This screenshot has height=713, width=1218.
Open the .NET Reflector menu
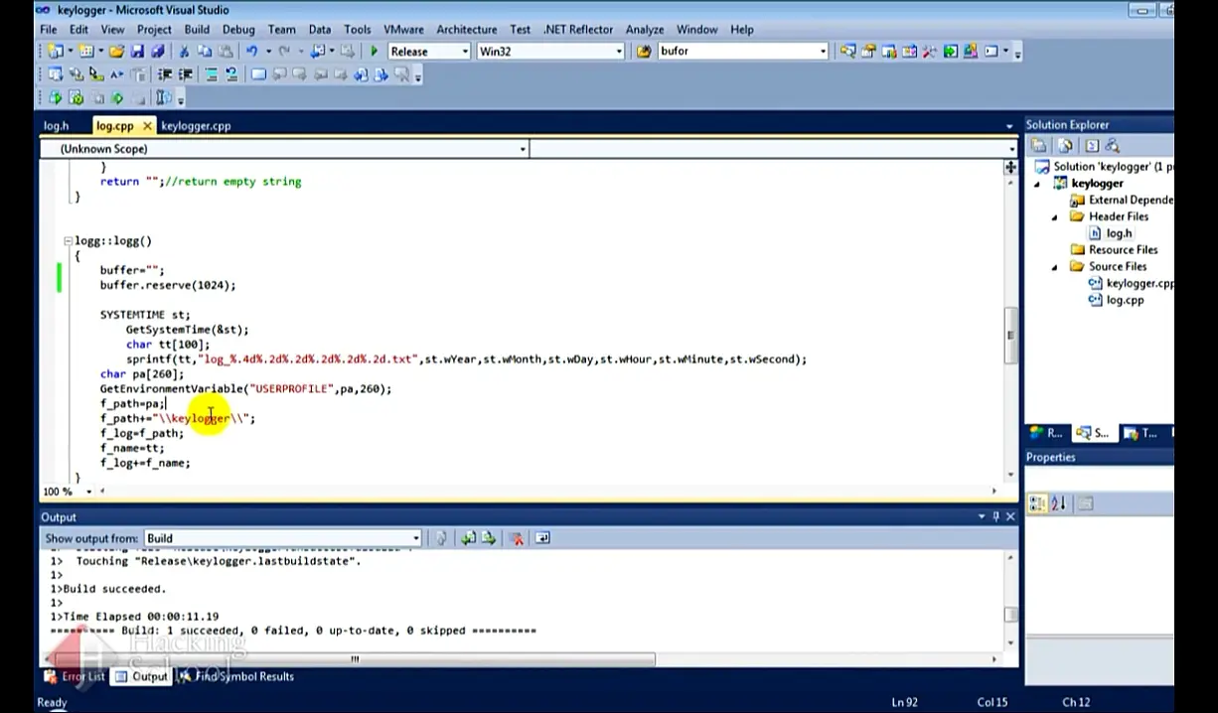click(577, 29)
